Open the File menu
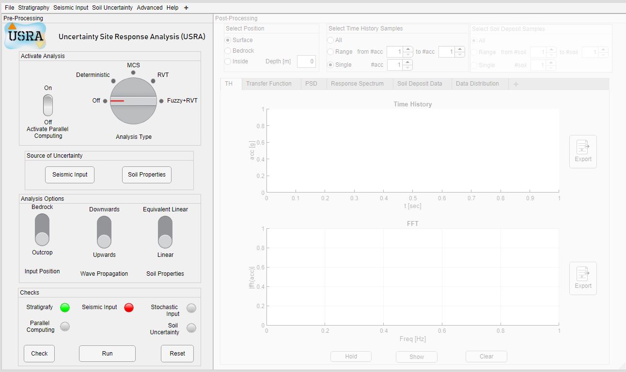 point(9,8)
